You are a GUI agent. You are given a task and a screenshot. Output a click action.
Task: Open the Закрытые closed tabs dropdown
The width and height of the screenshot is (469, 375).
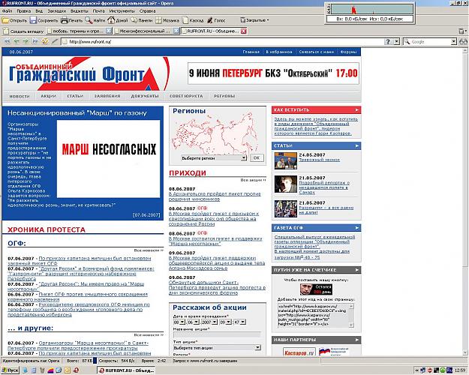click(x=255, y=20)
